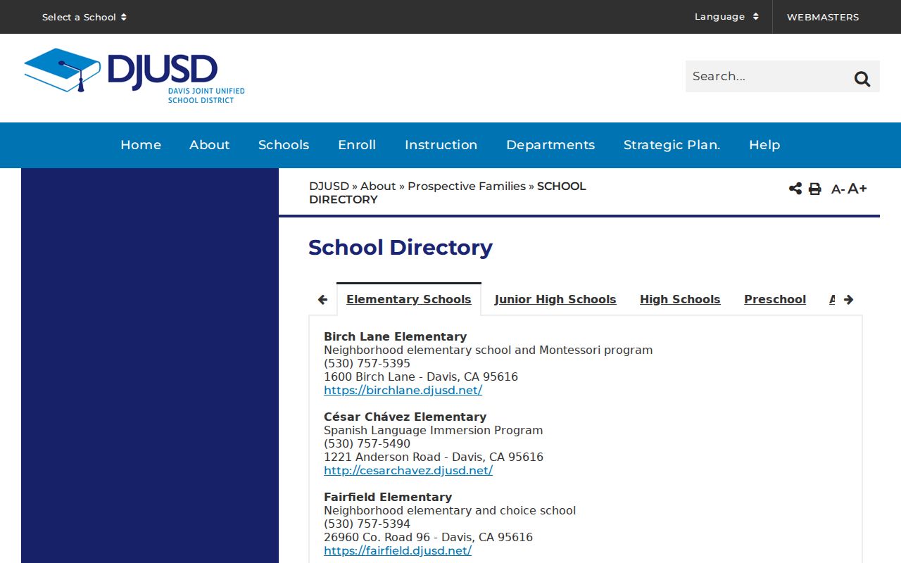Screen dimensions: 901x563
Task: Open the Language dropdown
Action: 726,16
